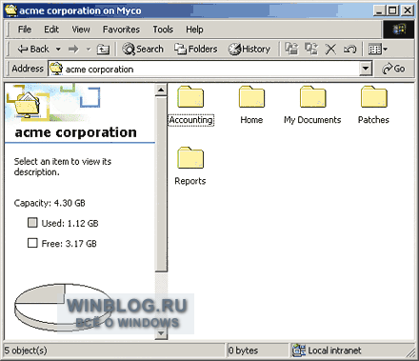Click the window title bar folder icon
The height and width of the screenshot is (361, 419).
11,10
